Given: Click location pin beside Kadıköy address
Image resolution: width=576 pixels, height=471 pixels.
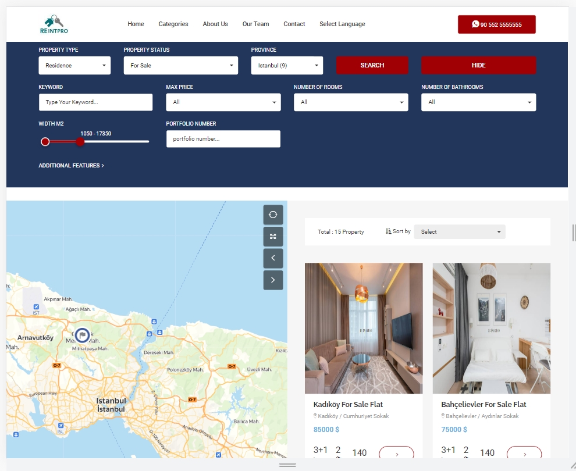Looking at the screenshot, I should pos(315,416).
